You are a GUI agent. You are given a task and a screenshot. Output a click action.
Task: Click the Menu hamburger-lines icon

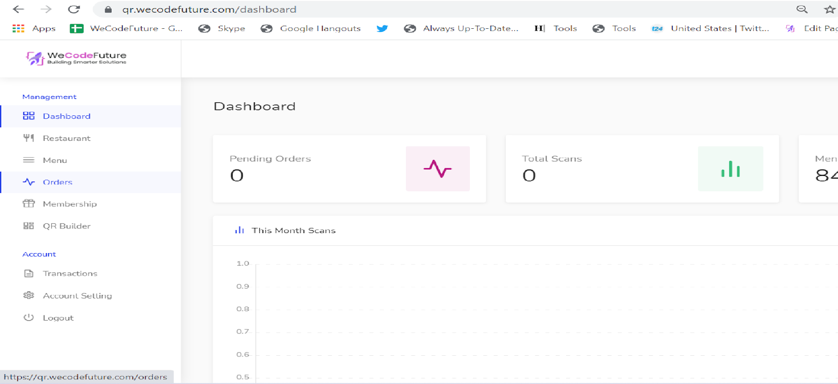click(29, 160)
